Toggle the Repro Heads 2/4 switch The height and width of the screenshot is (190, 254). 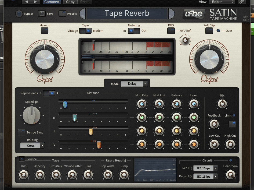49,93
